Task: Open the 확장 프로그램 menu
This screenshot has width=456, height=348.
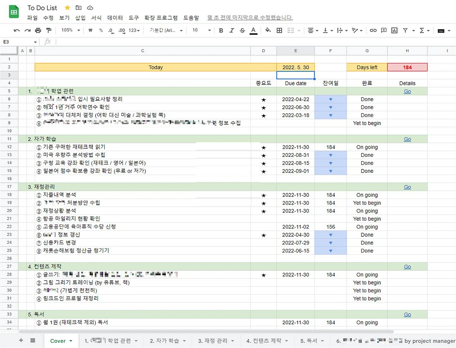Action: point(161,18)
